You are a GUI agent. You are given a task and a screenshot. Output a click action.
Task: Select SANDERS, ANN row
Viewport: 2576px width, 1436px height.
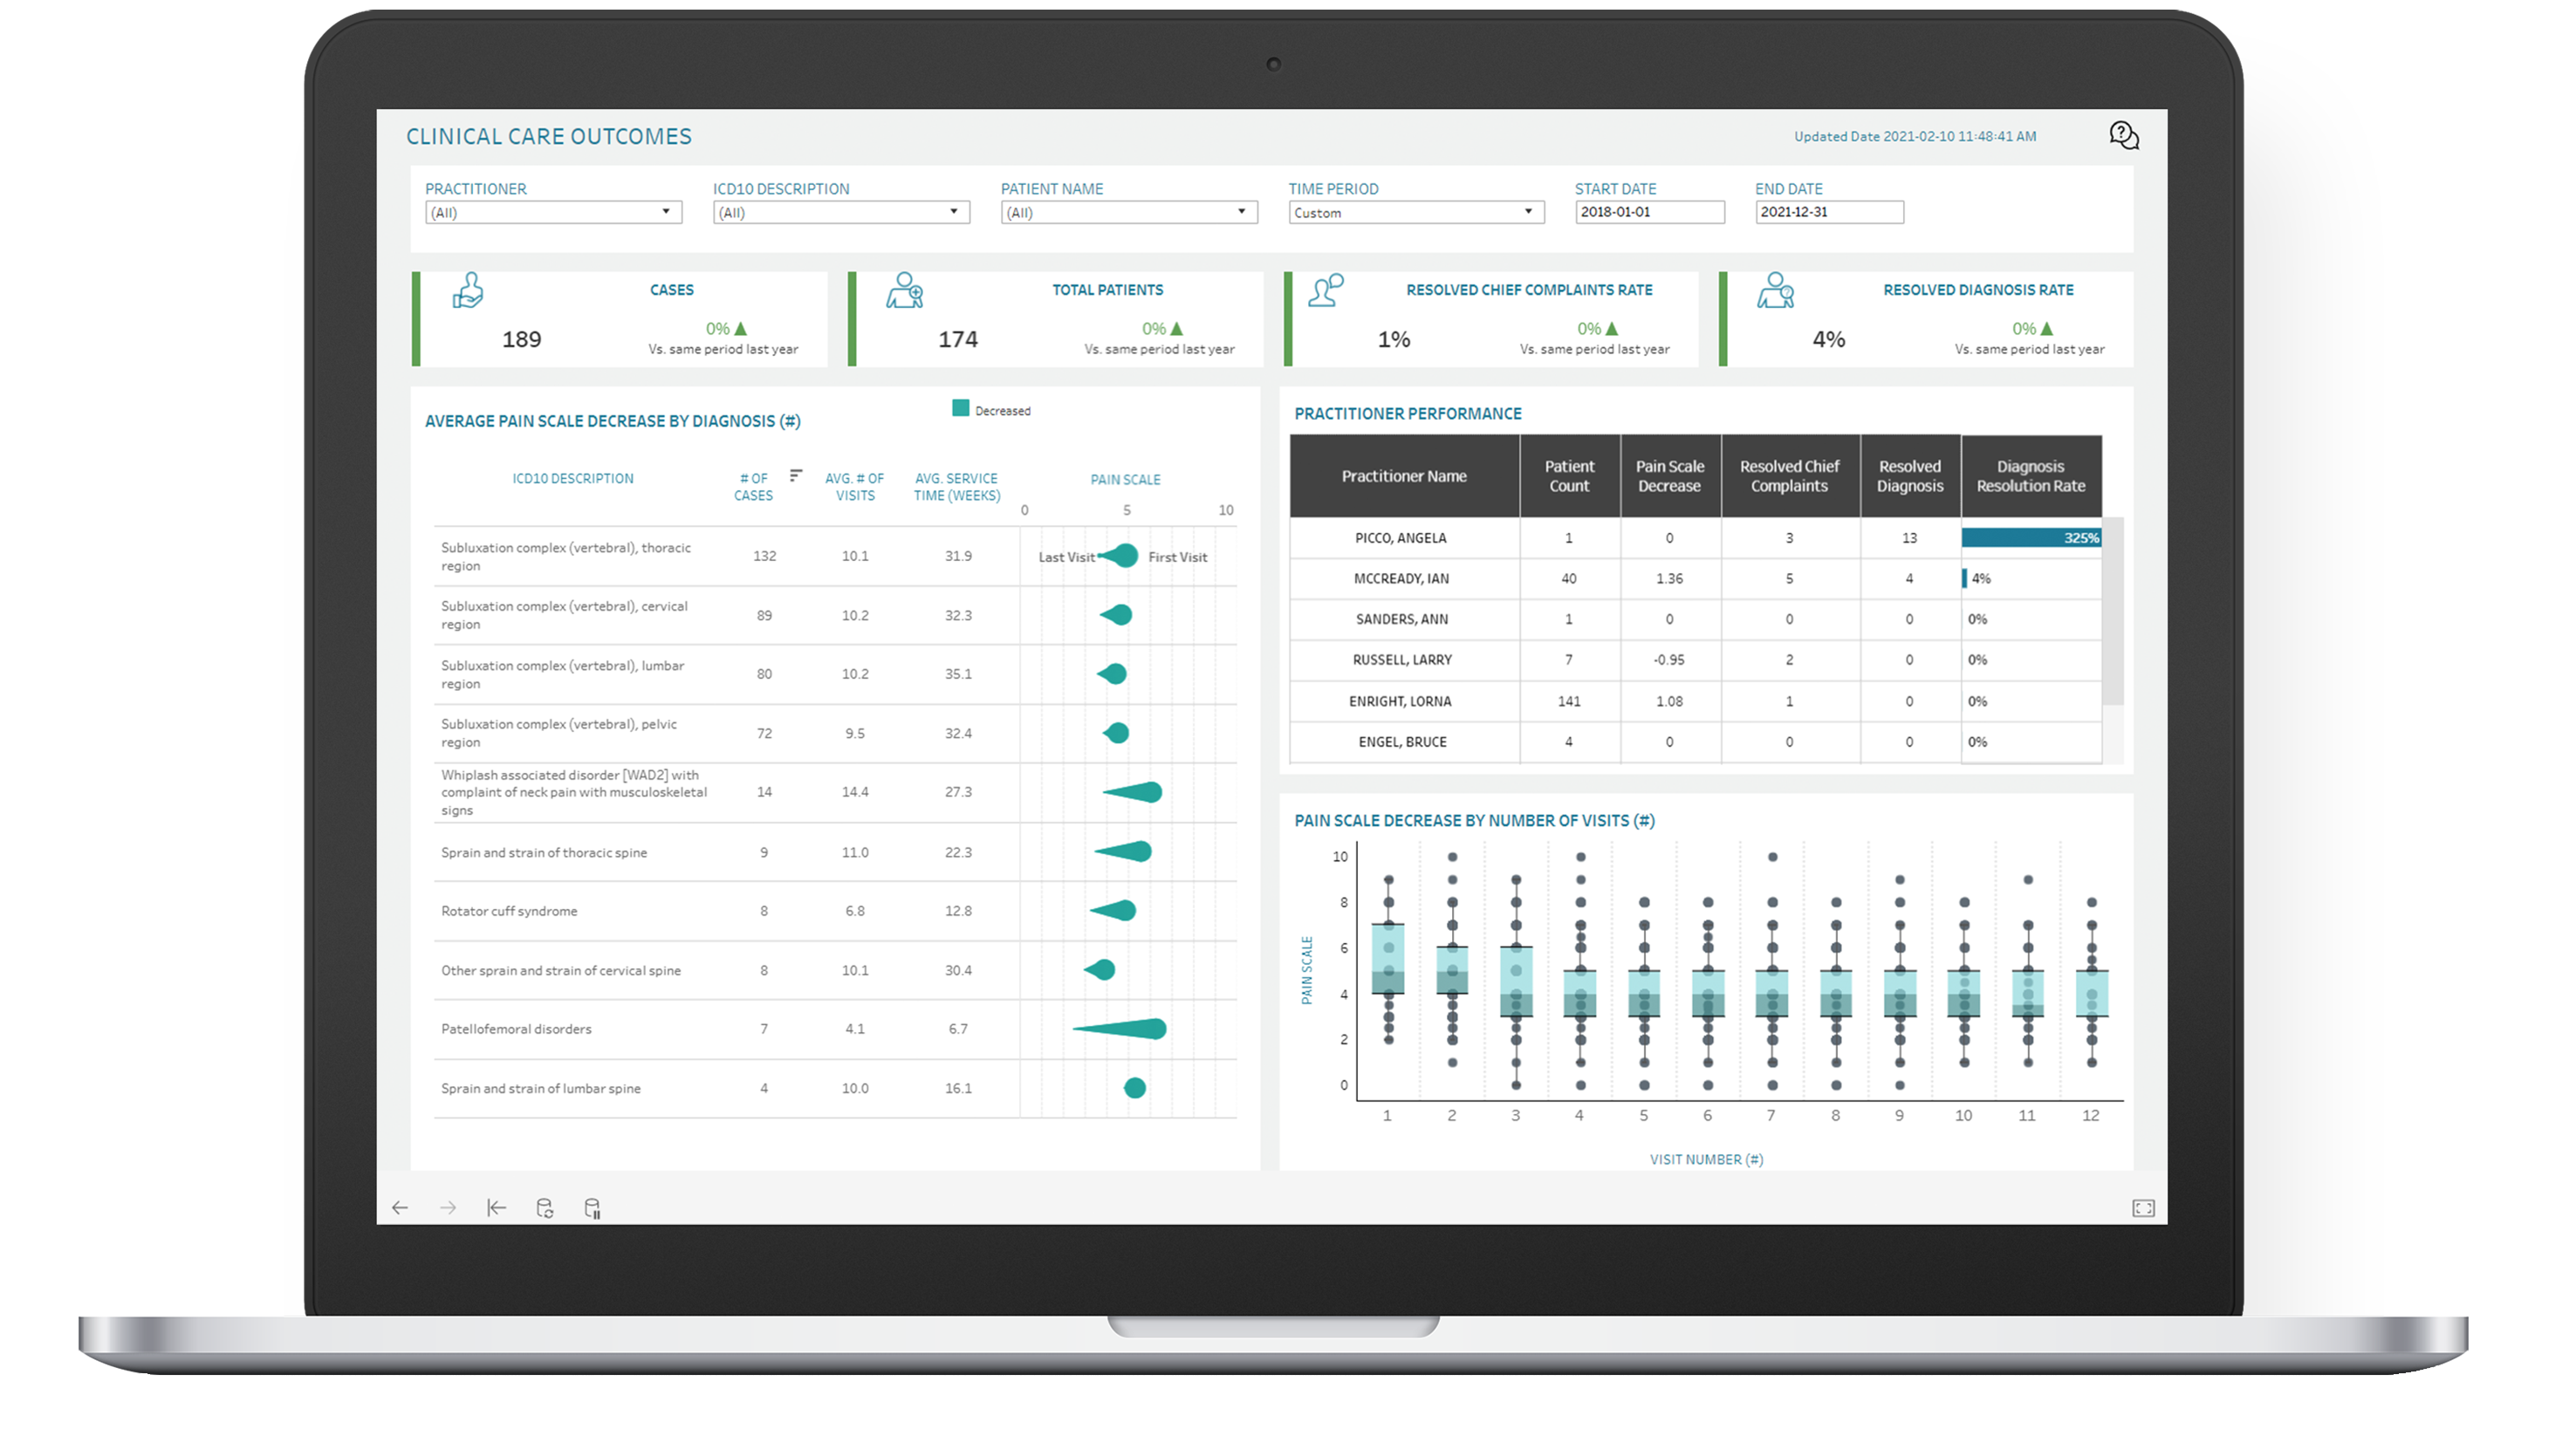(1696, 619)
